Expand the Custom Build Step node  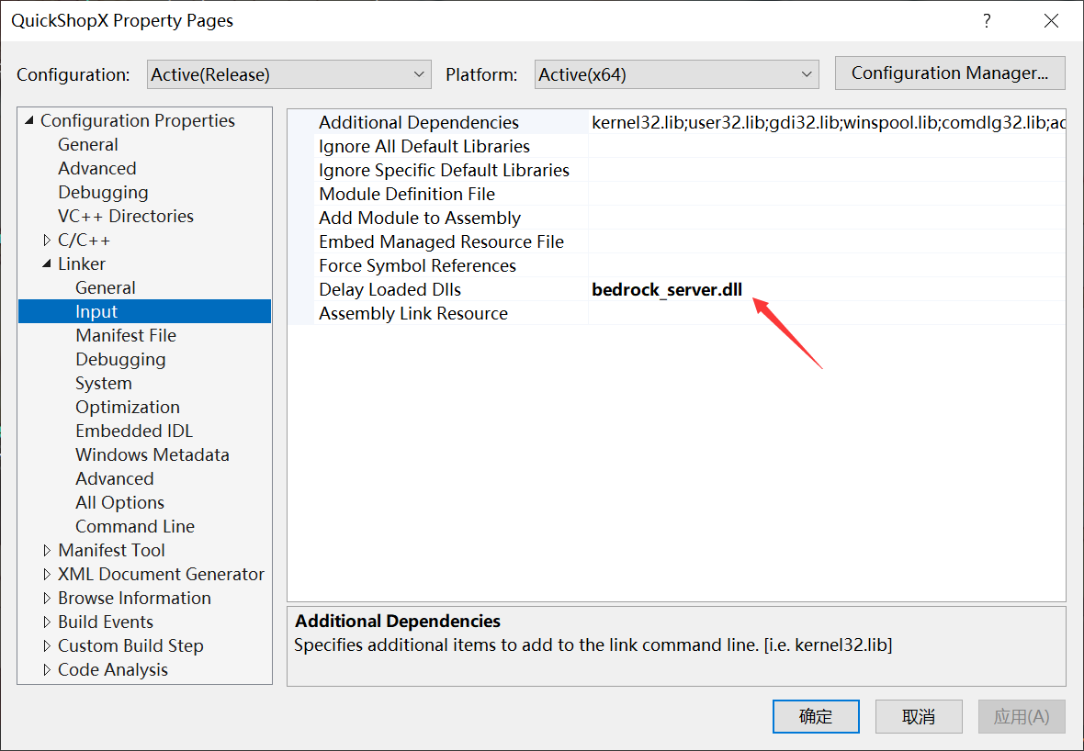point(47,645)
